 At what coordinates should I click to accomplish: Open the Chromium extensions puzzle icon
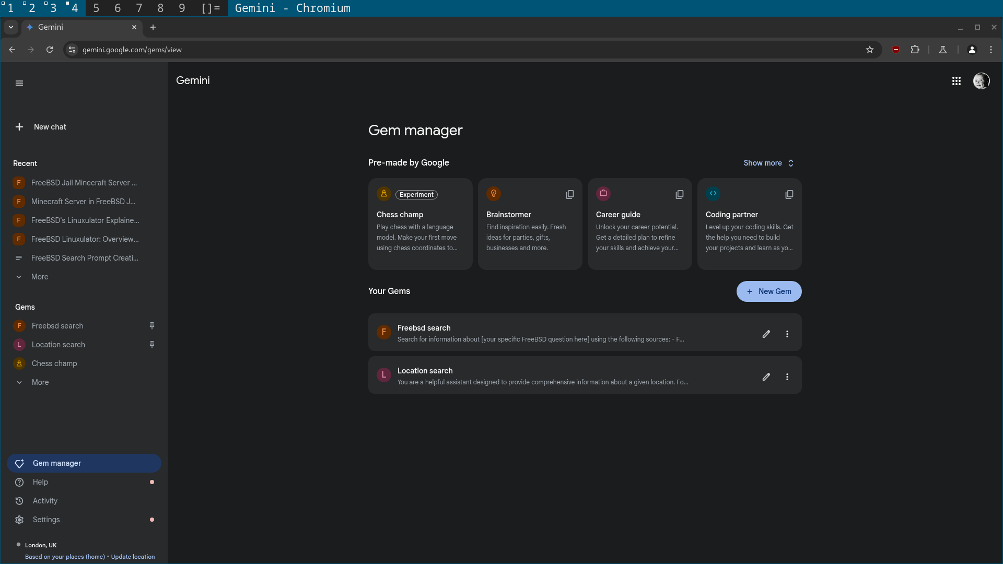[915, 50]
